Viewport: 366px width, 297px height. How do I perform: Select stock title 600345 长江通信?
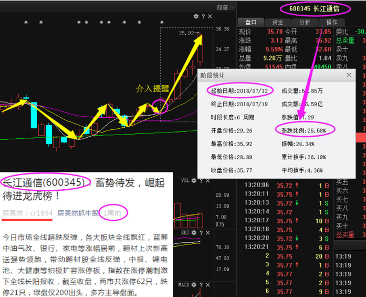click(314, 9)
